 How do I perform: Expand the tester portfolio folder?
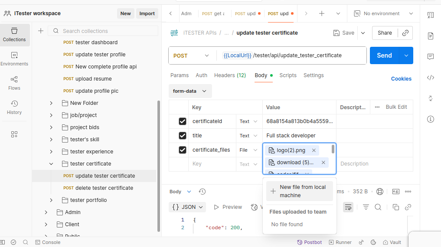[x=51, y=200]
